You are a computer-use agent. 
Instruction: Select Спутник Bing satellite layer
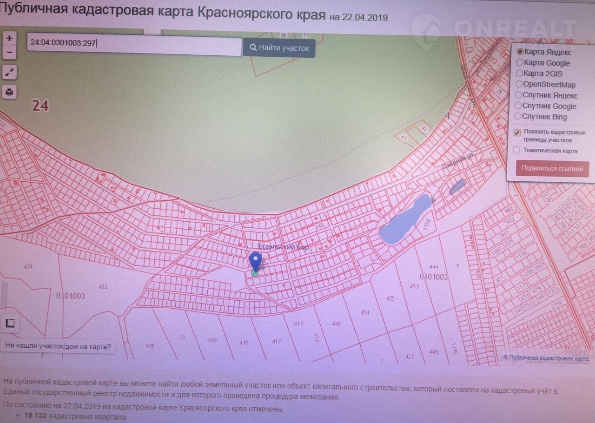(x=518, y=116)
